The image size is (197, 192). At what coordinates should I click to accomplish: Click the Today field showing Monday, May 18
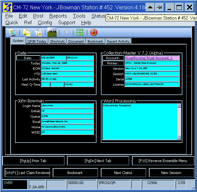67,63
